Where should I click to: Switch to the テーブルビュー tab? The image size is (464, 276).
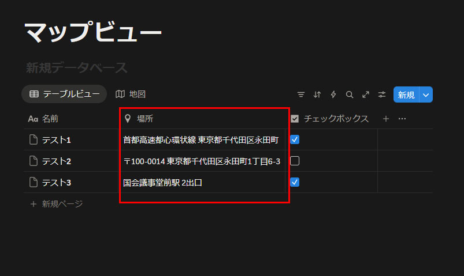click(x=64, y=94)
